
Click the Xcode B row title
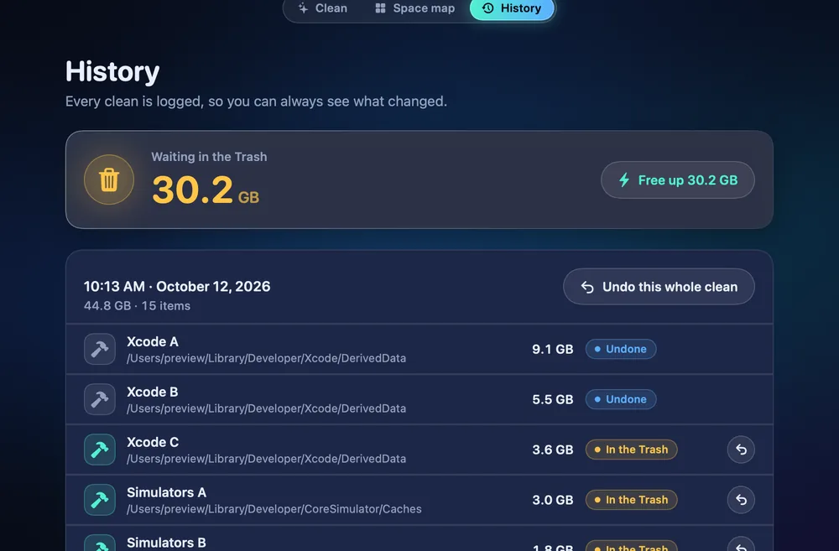[x=153, y=392]
